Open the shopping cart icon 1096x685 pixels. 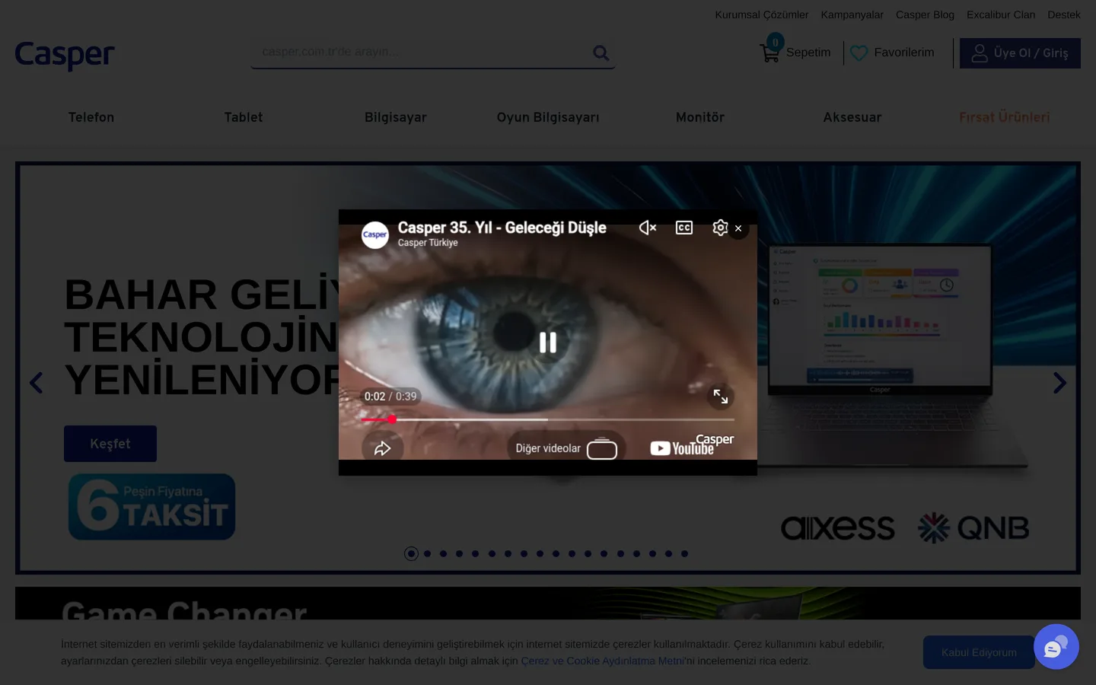tap(770, 52)
